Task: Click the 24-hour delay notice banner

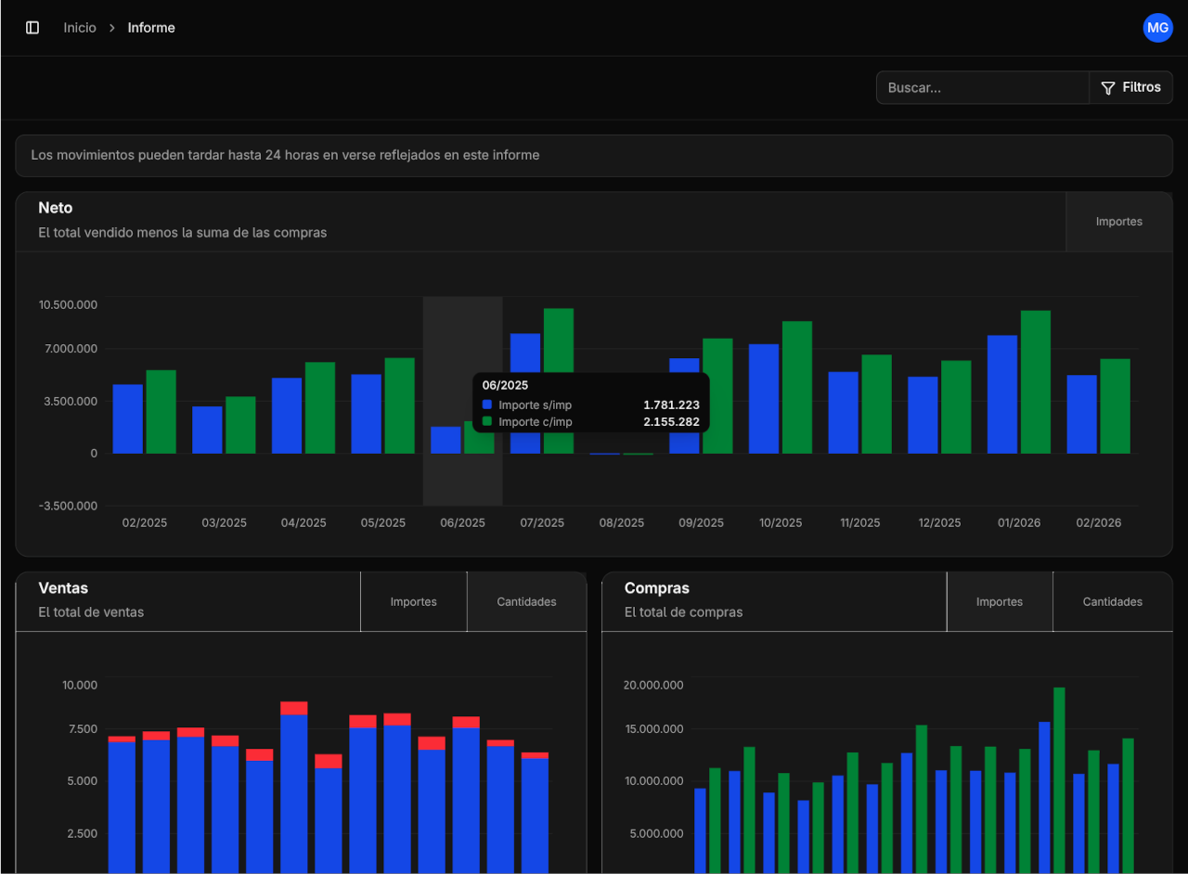Action: click(x=593, y=156)
